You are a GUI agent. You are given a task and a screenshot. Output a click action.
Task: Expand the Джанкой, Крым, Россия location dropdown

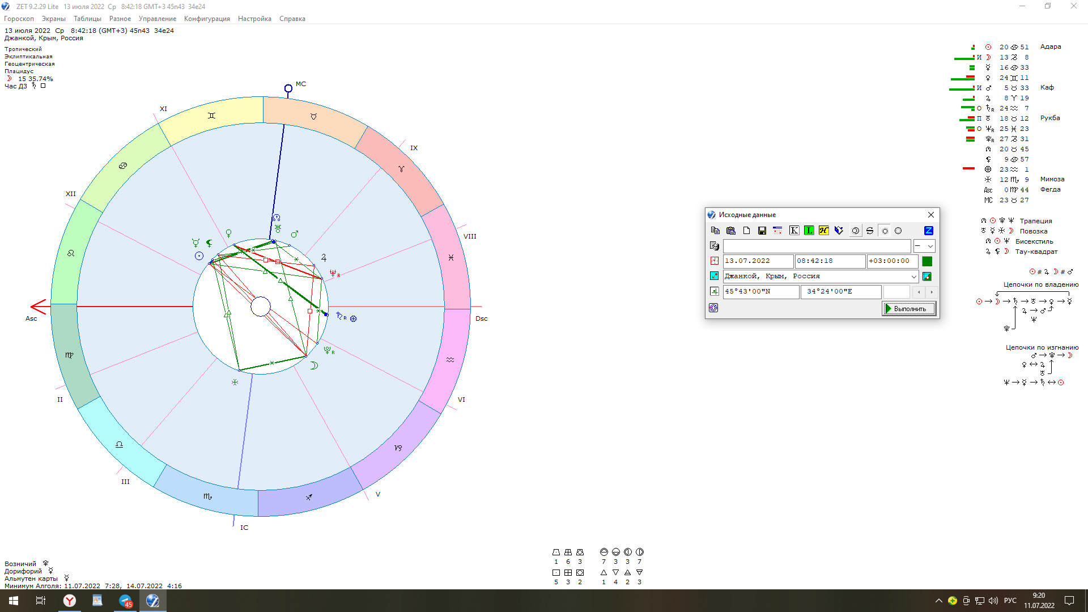coord(913,277)
